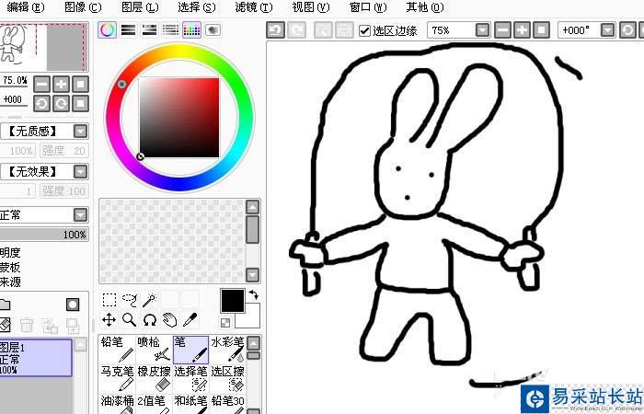Viewport: 644px width, 414px height.
Task: Choose the 喷枪 airbrush tool
Action: (x=154, y=349)
